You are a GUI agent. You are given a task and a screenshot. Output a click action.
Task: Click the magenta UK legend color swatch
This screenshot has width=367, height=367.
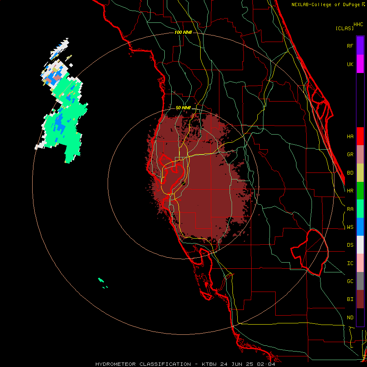[360, 64]
